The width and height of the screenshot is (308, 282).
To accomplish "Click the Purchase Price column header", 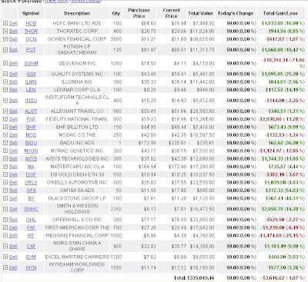I will (139, 13).
